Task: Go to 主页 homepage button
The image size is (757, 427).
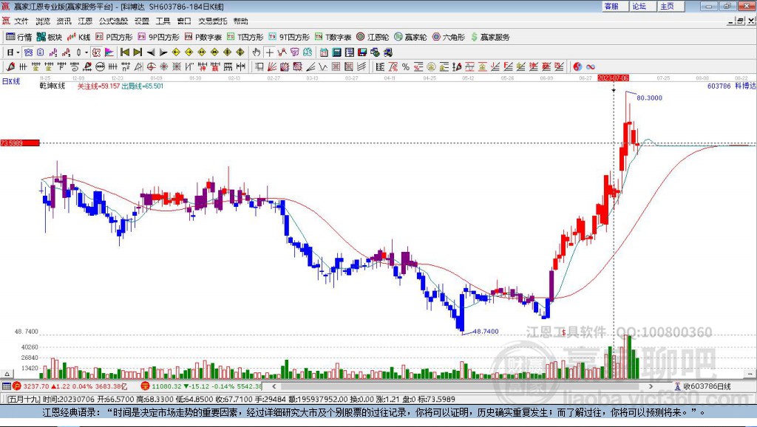Action: click(667, 6)
